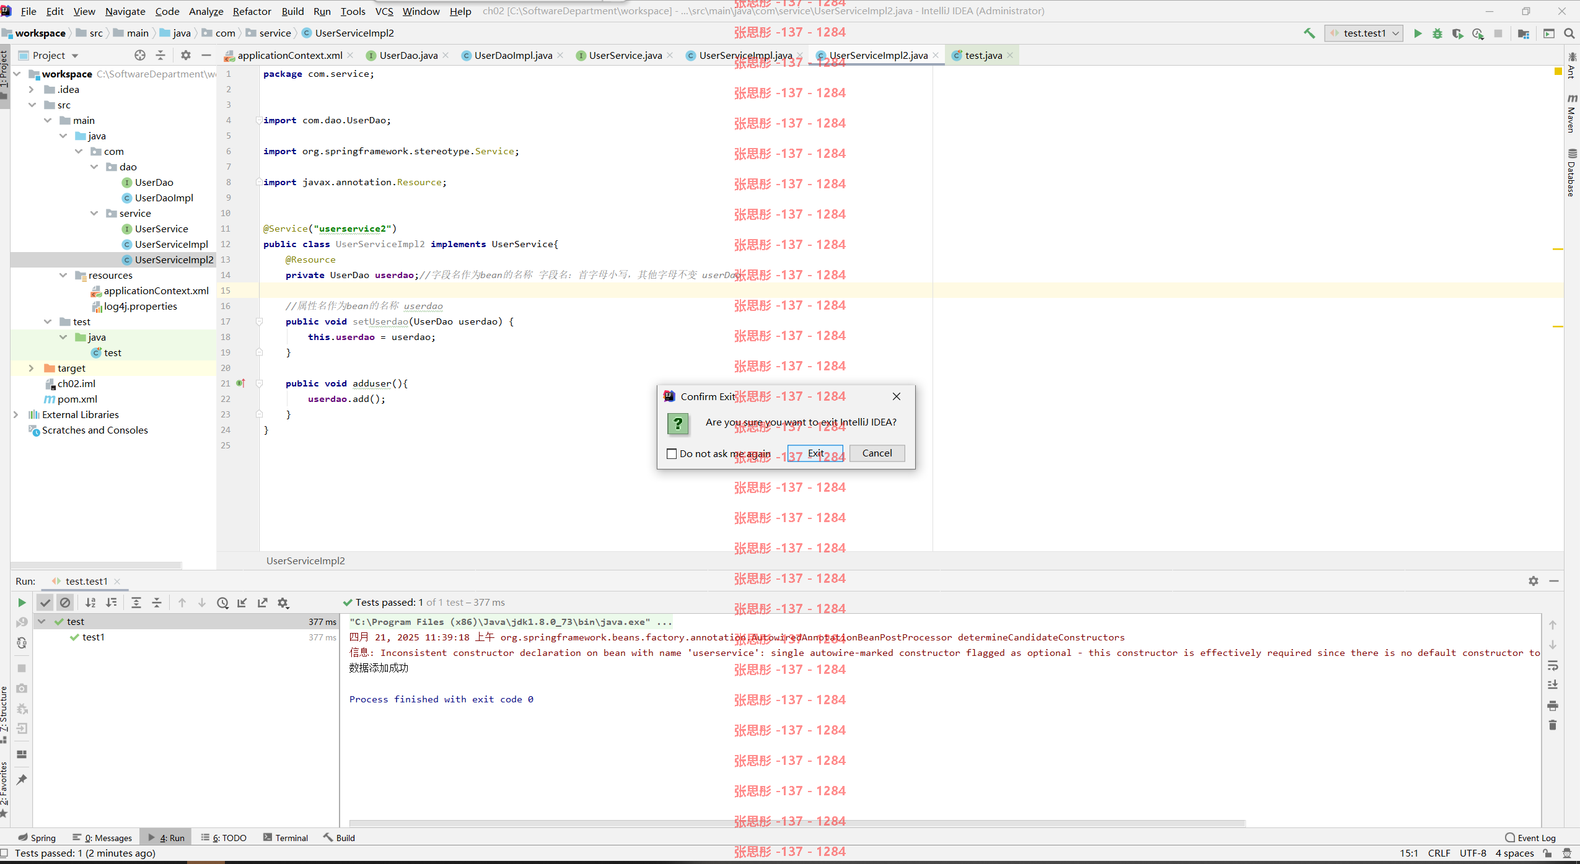Toggle show ignored tests icon
1580x864 pixels.
(x=65, y=603)
